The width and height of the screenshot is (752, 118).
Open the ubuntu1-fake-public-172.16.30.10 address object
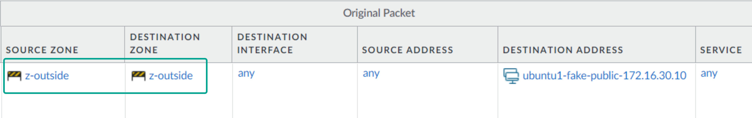click(x=604, y=76)
